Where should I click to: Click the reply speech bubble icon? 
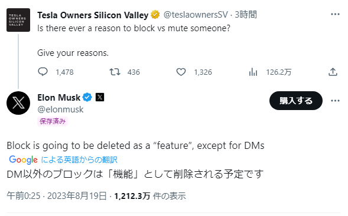pyautogui.click(x=43, y=72)
